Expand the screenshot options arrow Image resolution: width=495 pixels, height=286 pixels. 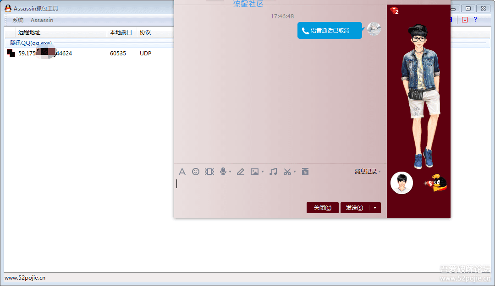click(295, 172)
